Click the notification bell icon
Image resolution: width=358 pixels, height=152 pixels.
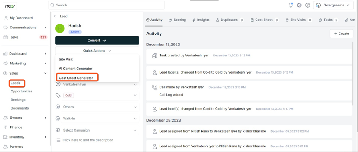291,5
